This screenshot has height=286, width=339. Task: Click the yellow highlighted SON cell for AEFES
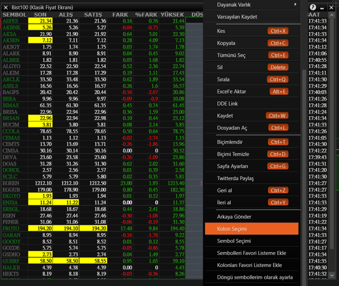pos(40,21)
